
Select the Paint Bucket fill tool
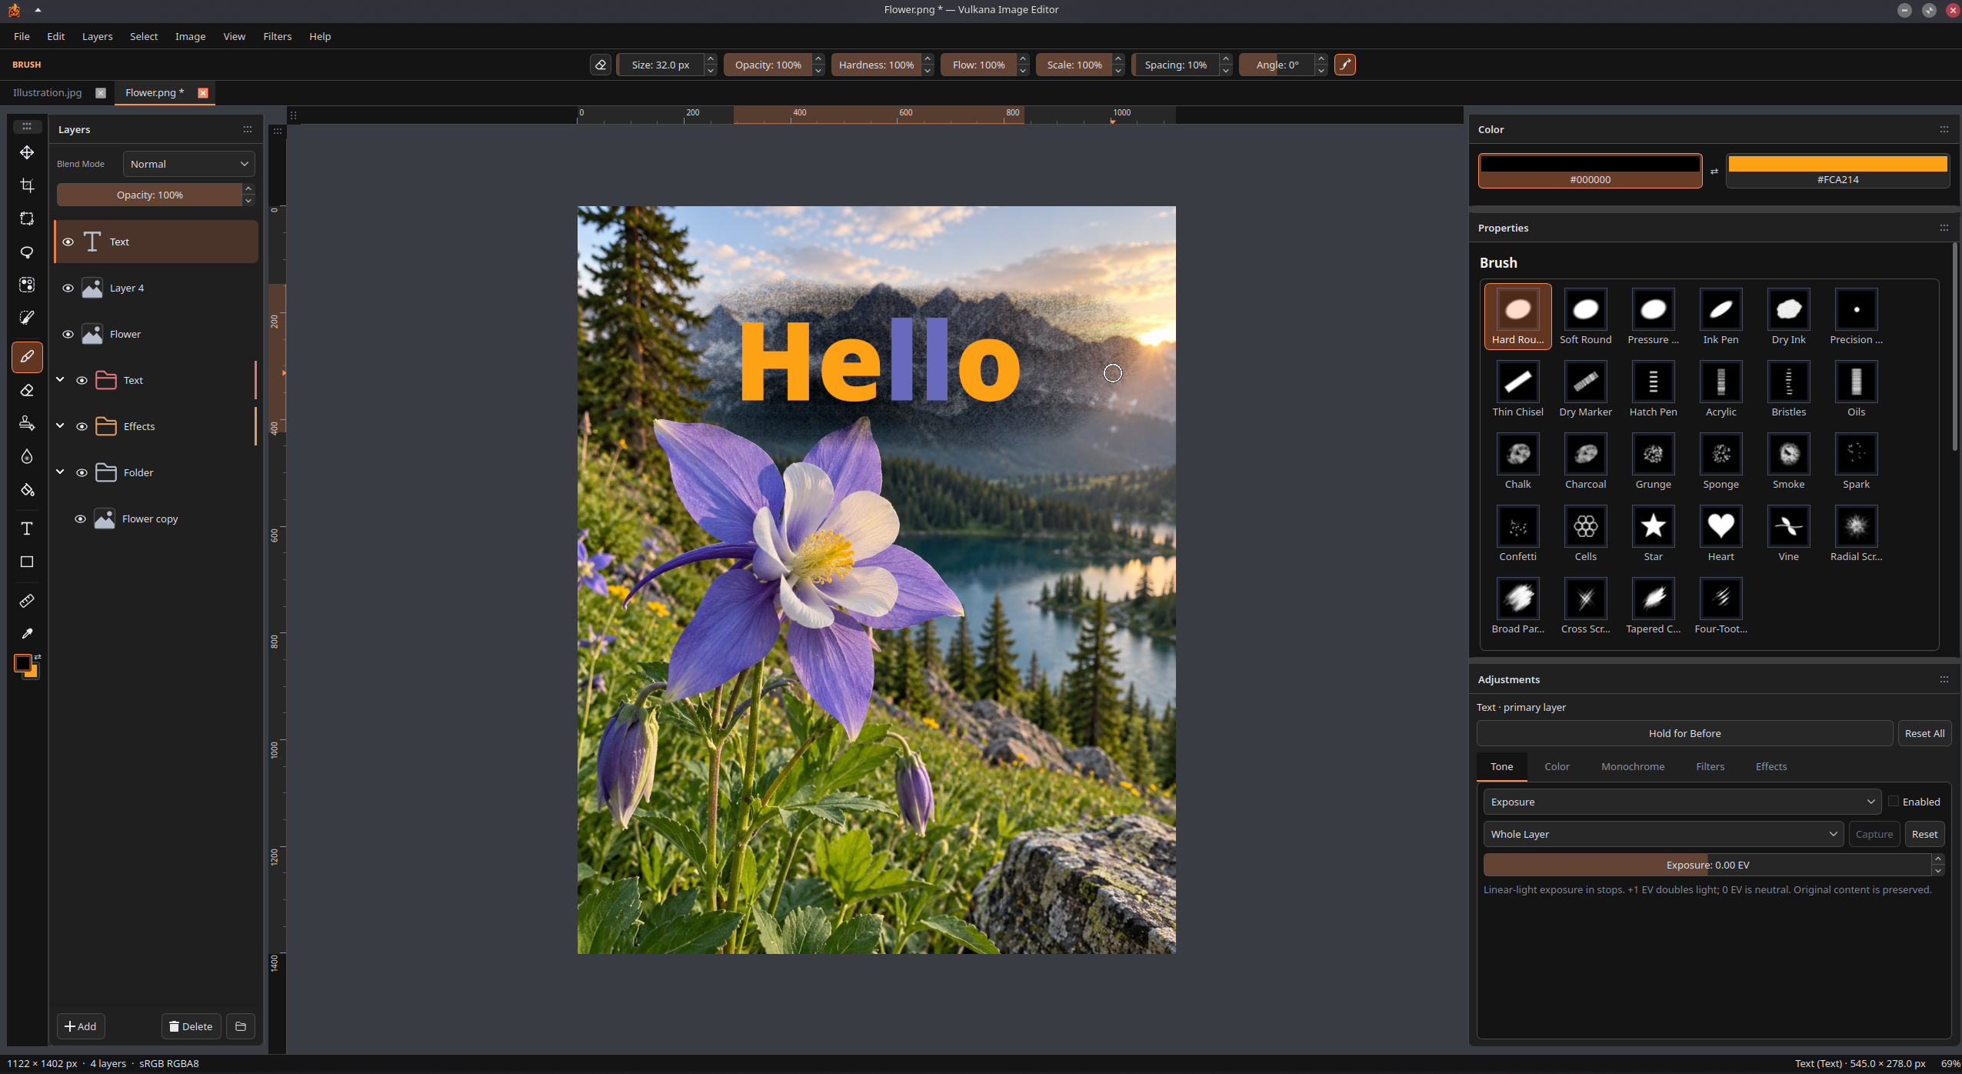point(27,489)
